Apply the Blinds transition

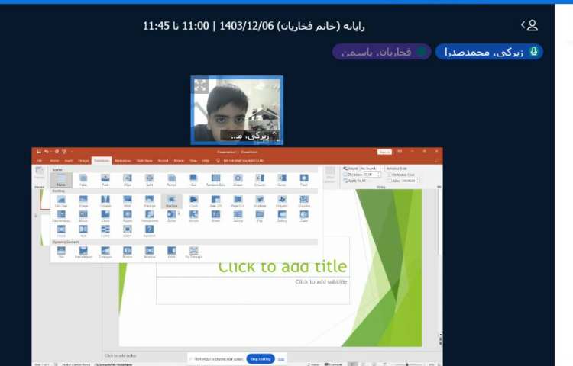83,216
